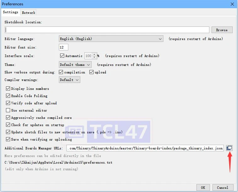
Task: Toggle Verify code after upload
Action: 8,103
